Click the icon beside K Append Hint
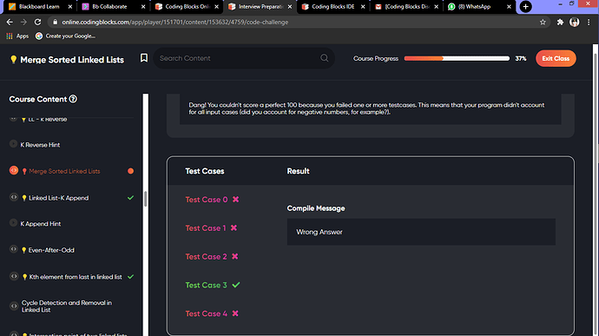The image size is (599, 336). 13,223
